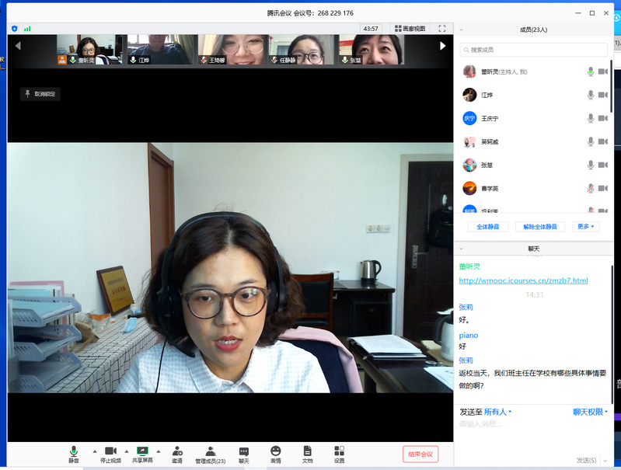Click the fullscreen icon beside 画廊视图

tap(442, 29)
